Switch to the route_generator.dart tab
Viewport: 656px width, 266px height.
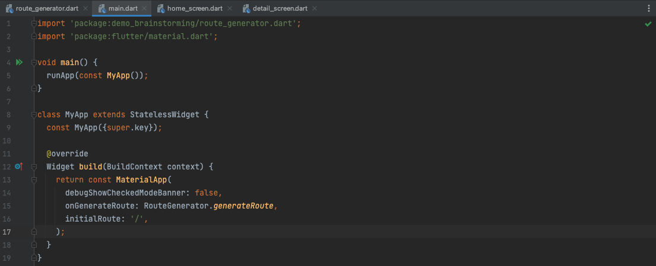pyautogui.click(x=47, y=8)
